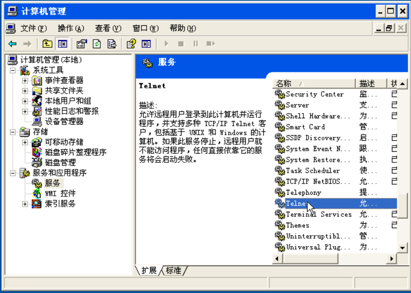The height and width of the screenshot is (293, 411).
Task: Click the vertical scrollbar down arrow
Action: pos(402,248)
